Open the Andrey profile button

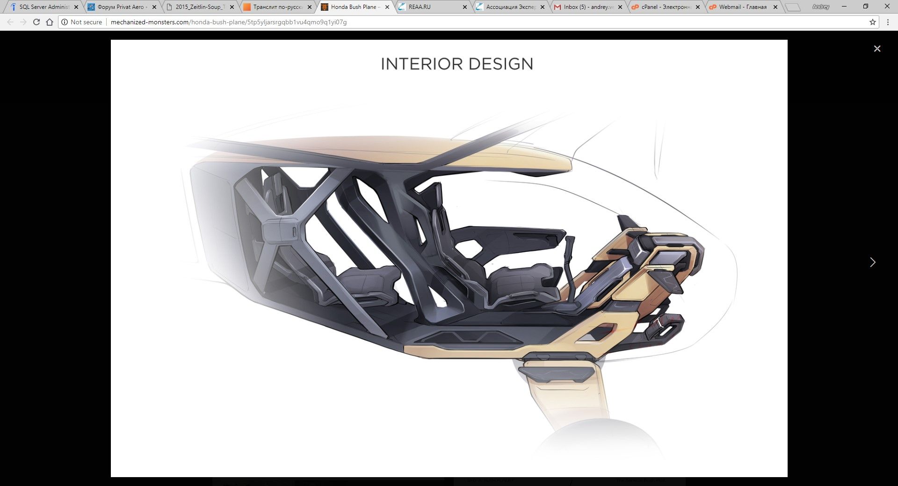pyautogui.click(x=820, y=7)
